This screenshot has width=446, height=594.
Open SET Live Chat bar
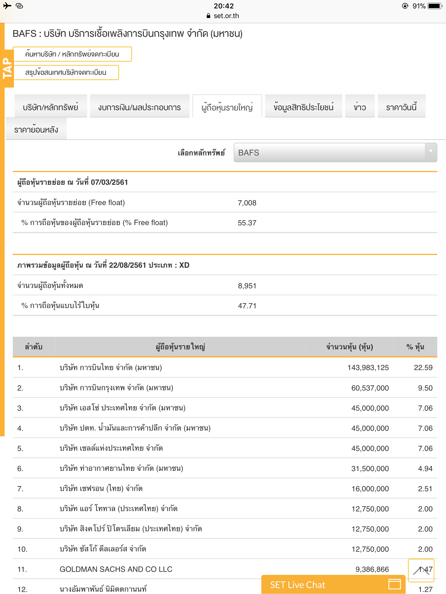click(x=319, y=584)
